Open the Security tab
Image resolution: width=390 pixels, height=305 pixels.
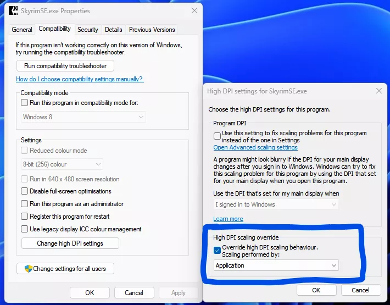(x=88, y=30)
